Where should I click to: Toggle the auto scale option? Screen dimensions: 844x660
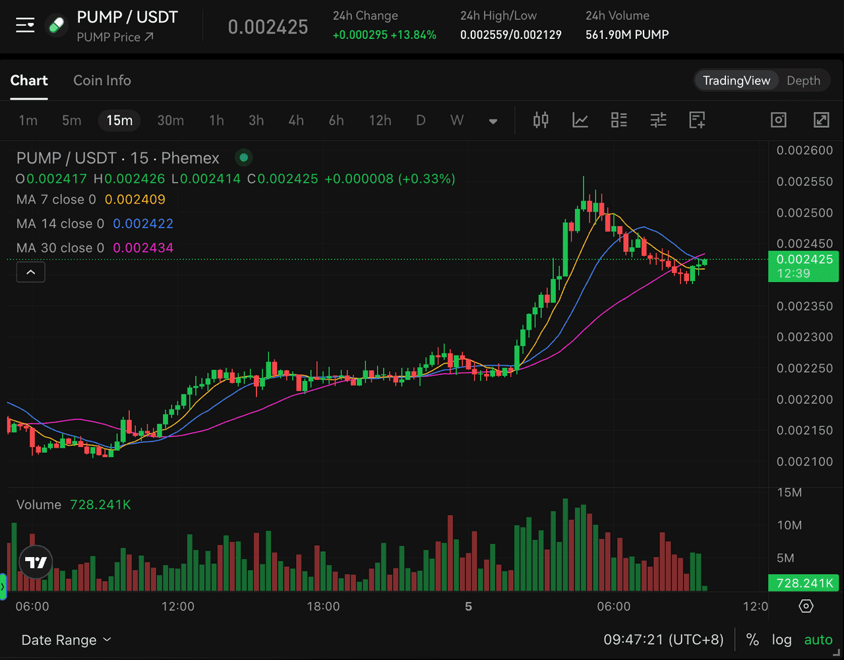[x=818, y=640]
